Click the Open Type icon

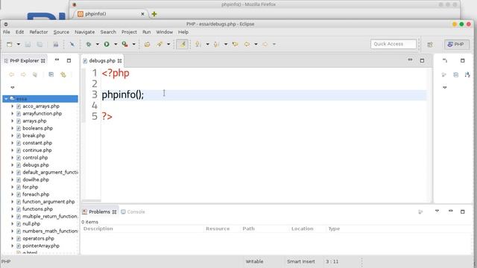pos(148,45)
